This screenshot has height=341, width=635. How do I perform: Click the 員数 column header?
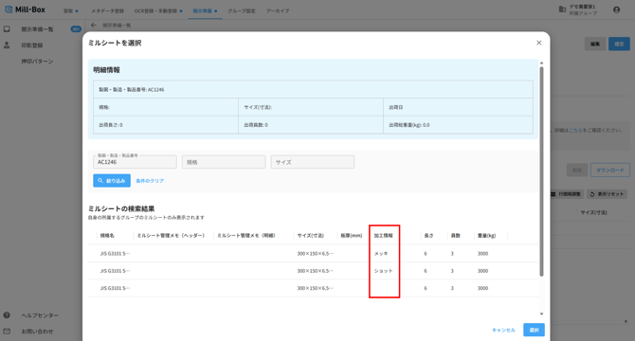(456, 236)
